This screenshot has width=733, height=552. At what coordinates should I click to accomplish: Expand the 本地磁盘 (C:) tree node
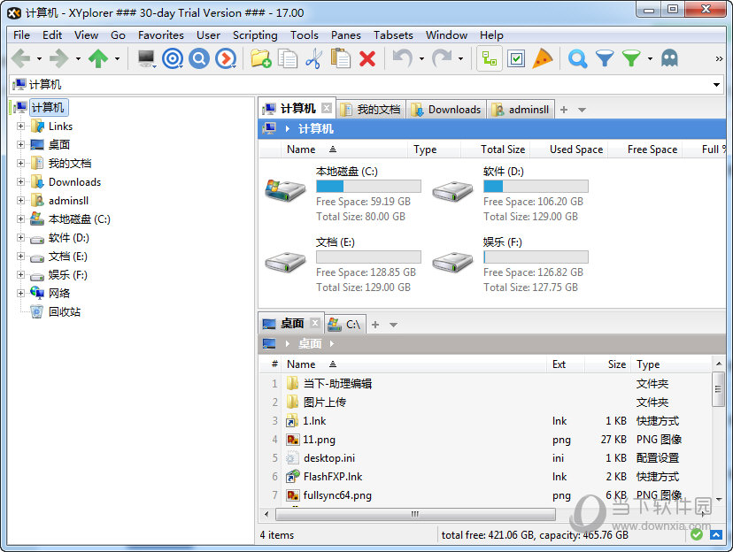pos(20,219)
